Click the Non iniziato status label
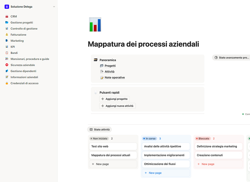The height and width of the screenshot is (182, 250). [x=99, y=138]
